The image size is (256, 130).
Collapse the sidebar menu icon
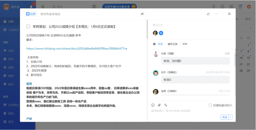click(43, 7)
